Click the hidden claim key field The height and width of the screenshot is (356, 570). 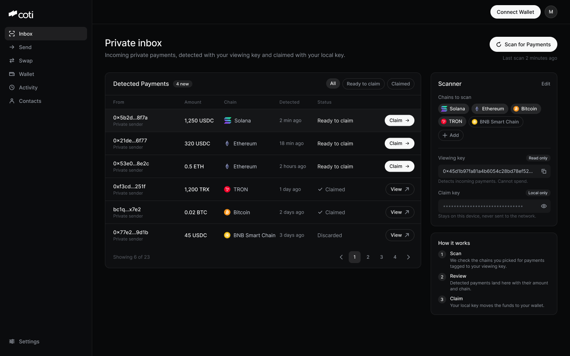494,206
